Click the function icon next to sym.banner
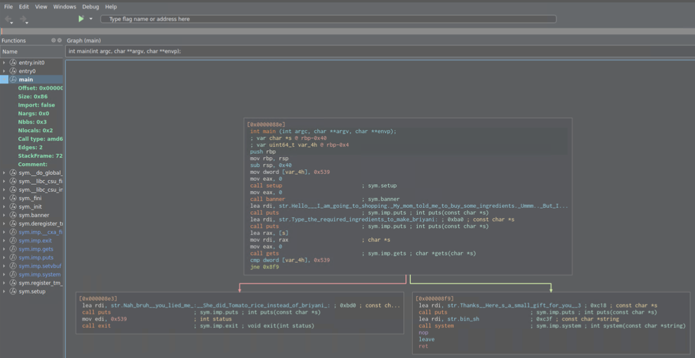 point(13,216)
